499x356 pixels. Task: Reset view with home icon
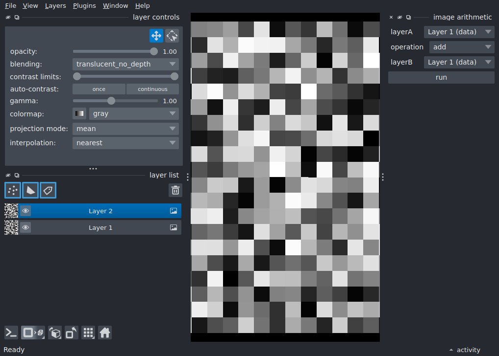point(105,333)
